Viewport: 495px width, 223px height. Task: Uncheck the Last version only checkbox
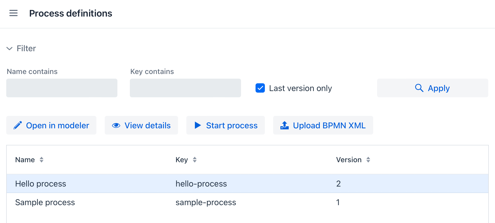[260, 88]
